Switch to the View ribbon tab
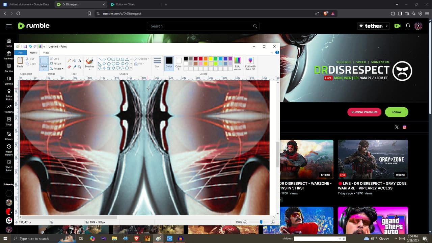Viewport: 432px width, 243px height. click(46, 53)
